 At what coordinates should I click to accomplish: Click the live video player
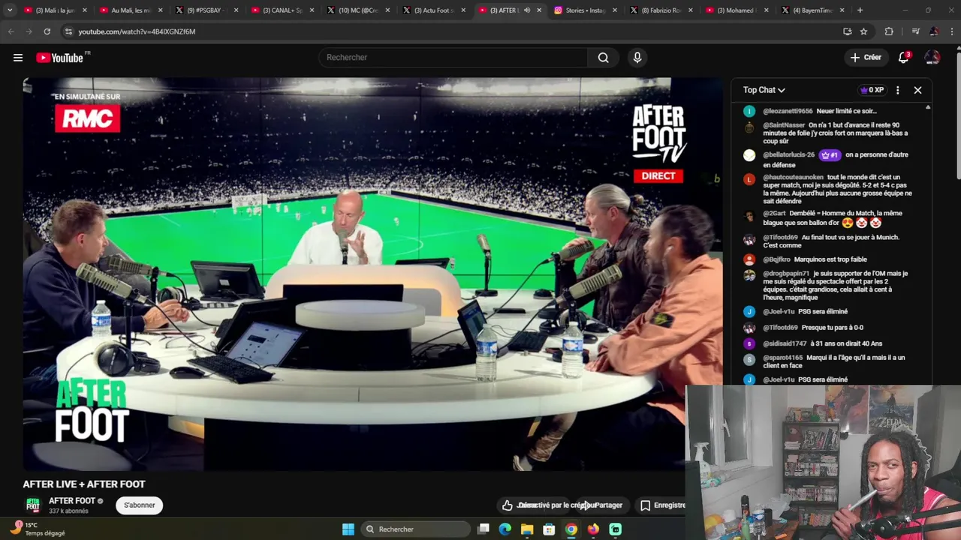(x=373, y=274)
